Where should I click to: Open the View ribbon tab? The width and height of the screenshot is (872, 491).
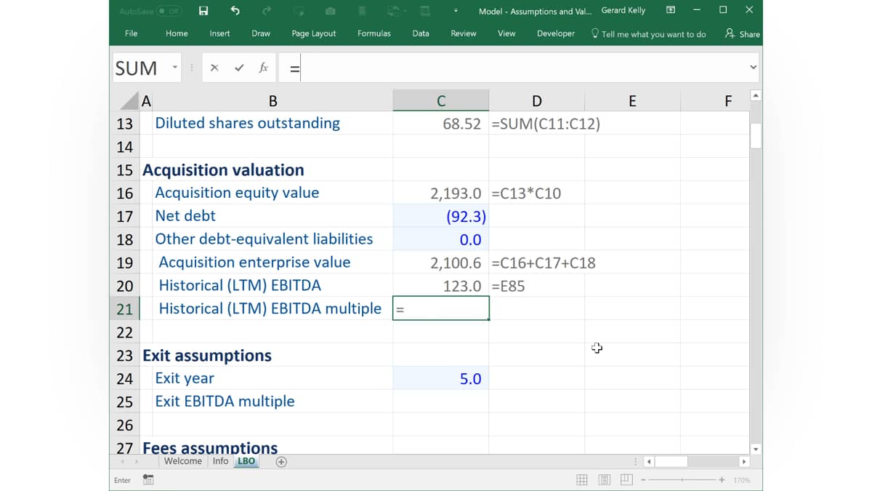506,33
